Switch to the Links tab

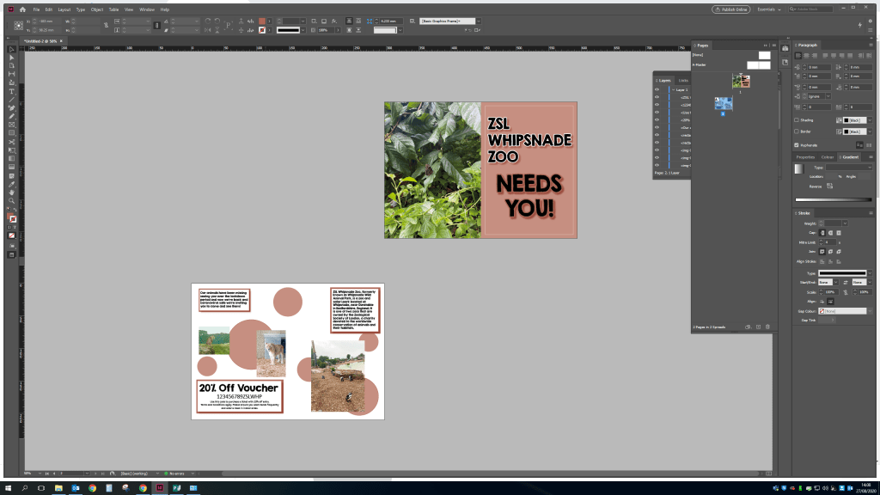[x=684, y=80]
